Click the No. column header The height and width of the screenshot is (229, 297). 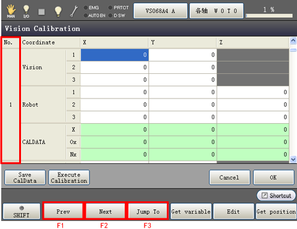(x=10, y=42)
